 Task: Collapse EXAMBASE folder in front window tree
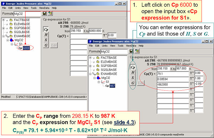click(90, 74)
